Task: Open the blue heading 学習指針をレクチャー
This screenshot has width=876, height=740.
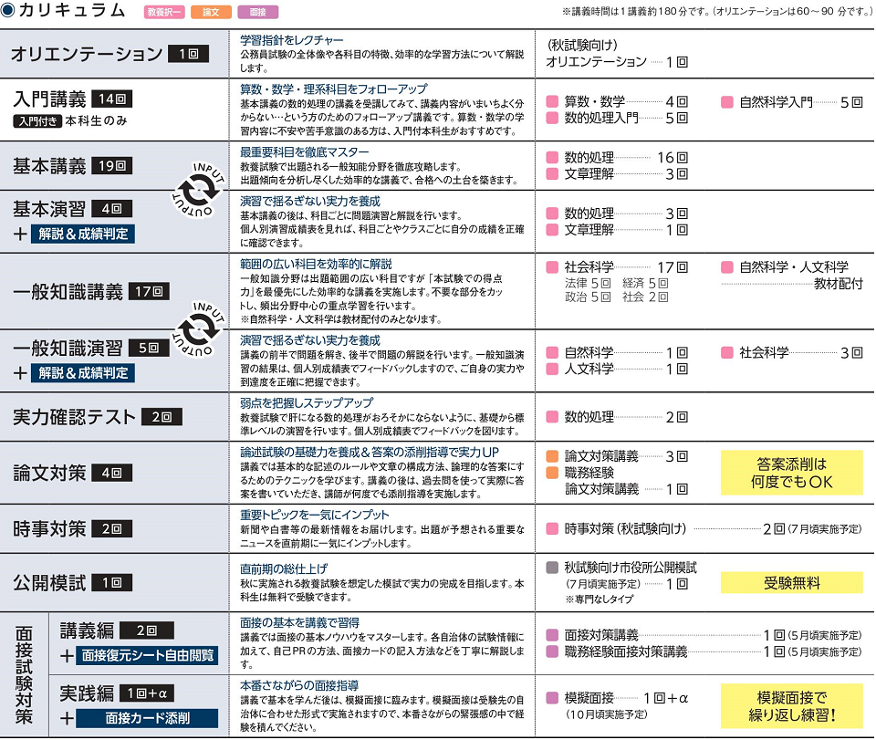Action: click(291, 40)
